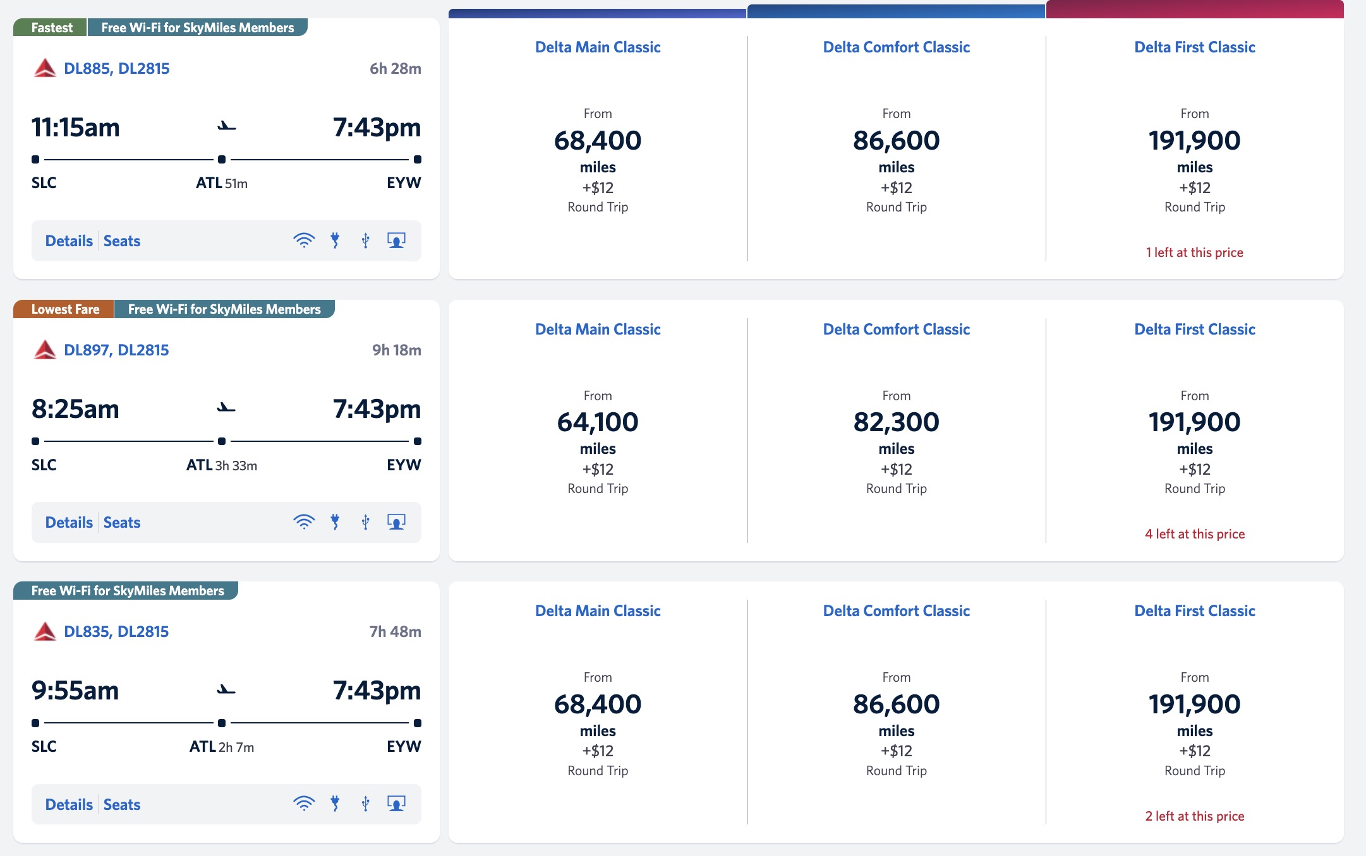Viewport: 1366px width, 856px height.
Task: Click the Fastest badge on first flight
Action: point(51,27)
